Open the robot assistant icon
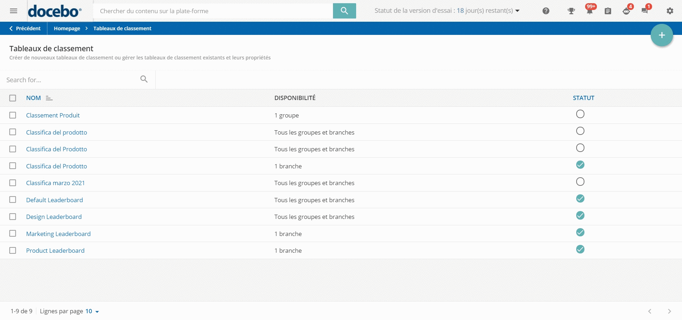 [626, 11]
